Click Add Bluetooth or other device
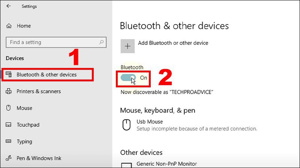 pos(173,43)
